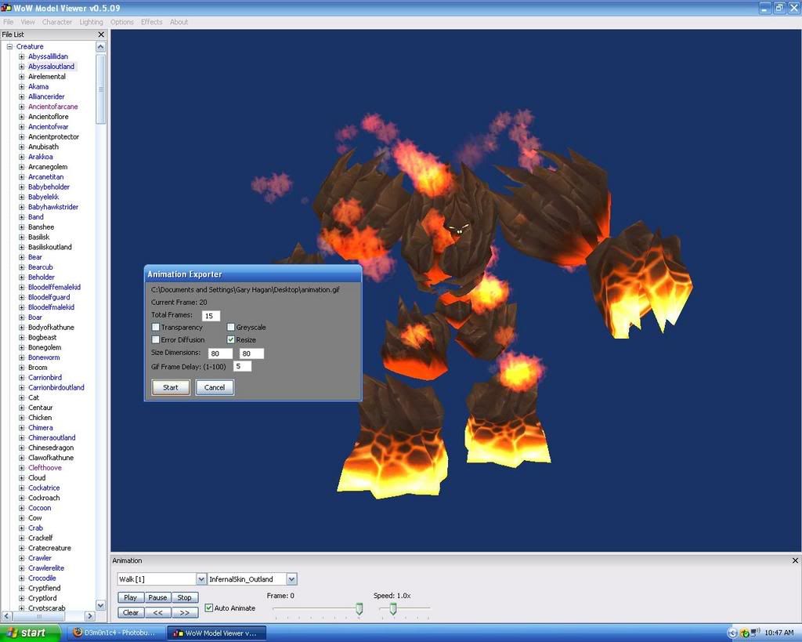The image size is (802, 642).
Task: Select Crocodile in the file list
Action: (x=42, y=578)
